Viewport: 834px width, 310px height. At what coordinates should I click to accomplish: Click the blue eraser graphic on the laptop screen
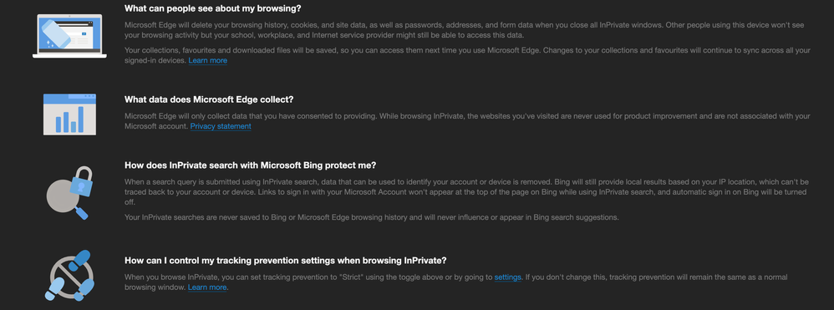(57, 33)
